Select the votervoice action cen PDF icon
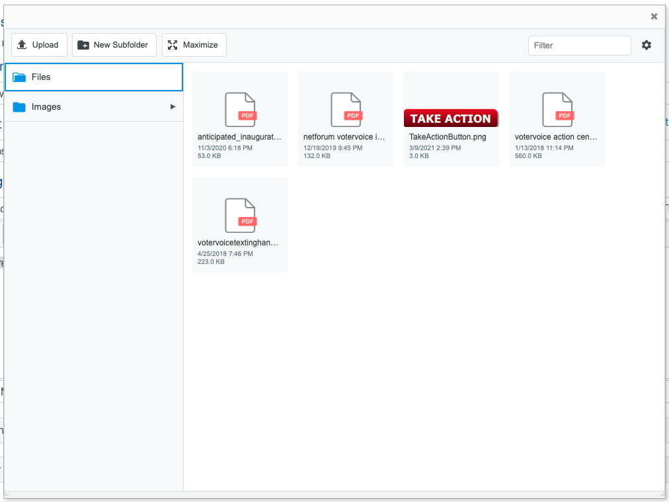The image size is (669, 502). 557,110
